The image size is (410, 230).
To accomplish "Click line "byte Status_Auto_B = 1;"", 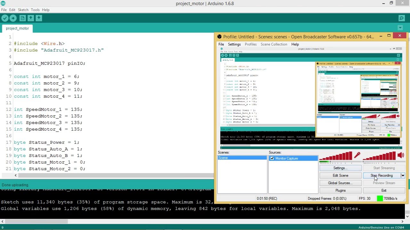I will [x=48, y=156].
